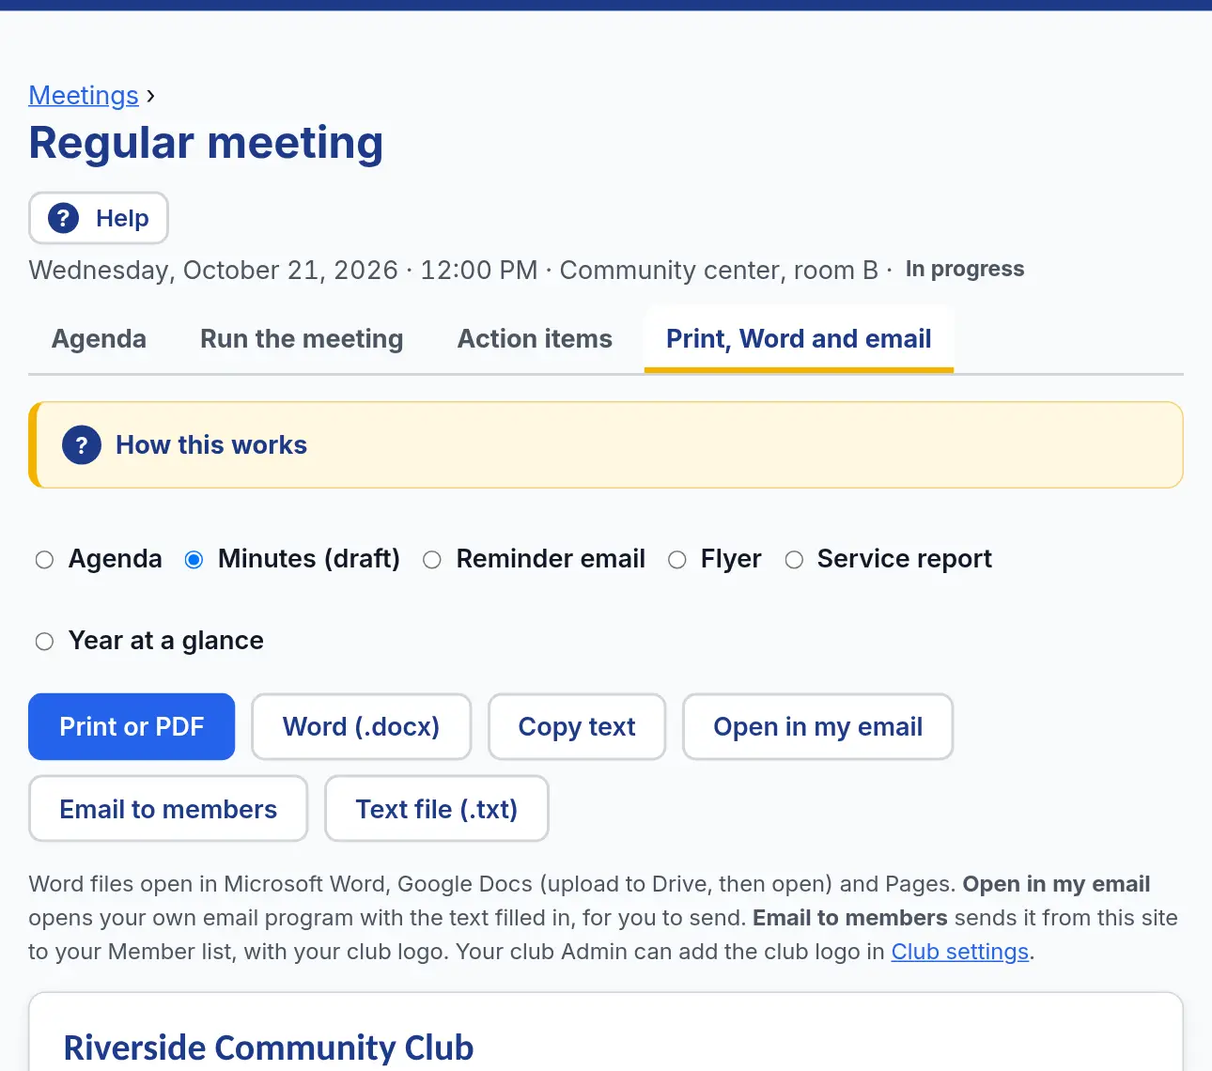Open the Run the meeting tab
Viewport: 1212px width, 1071px height.
(x=302, y=339)
